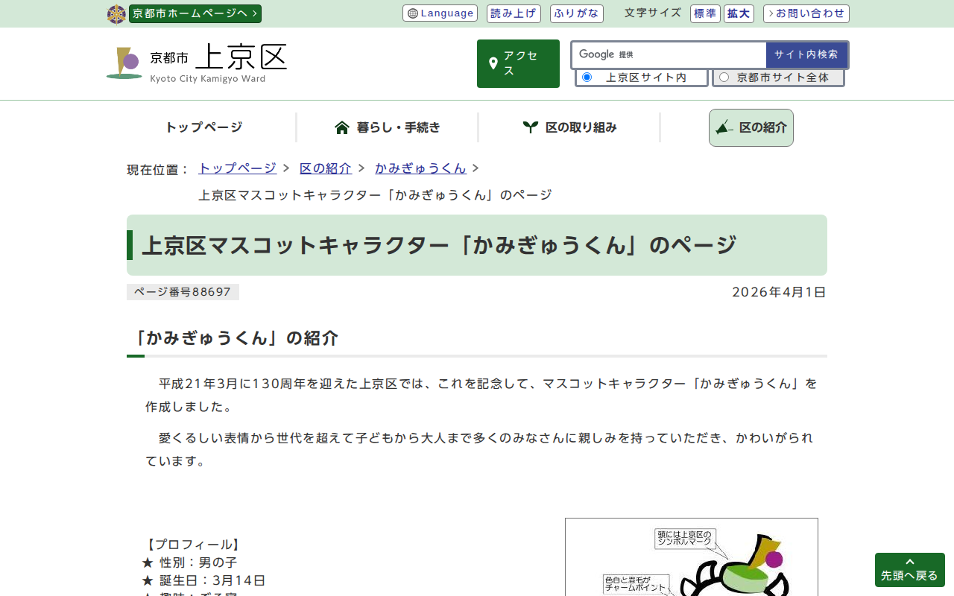
Task: Click the かみぎゅうくん mascot illustration
Action: coord(692,557)
